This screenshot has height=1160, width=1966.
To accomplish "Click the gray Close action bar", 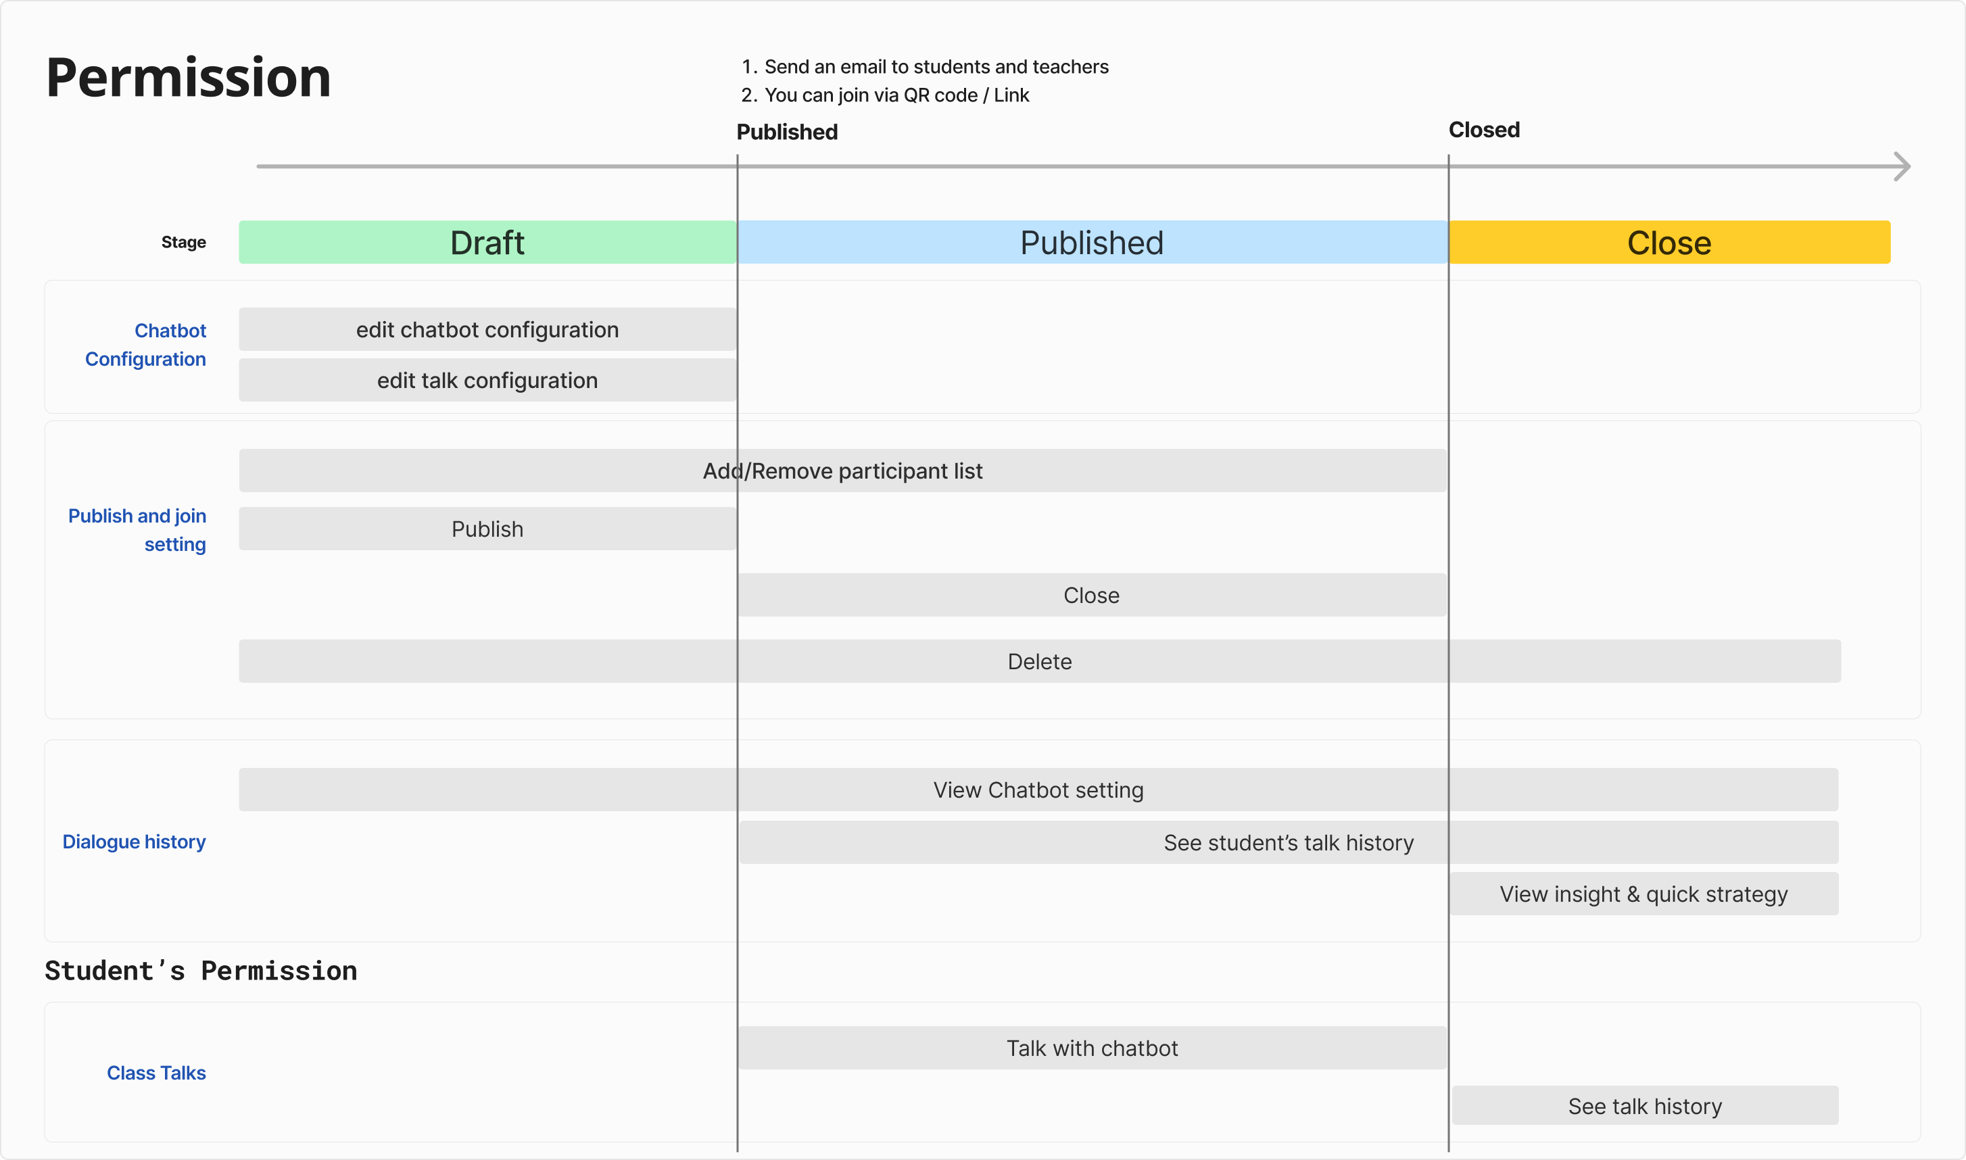I will point(1091,595).
